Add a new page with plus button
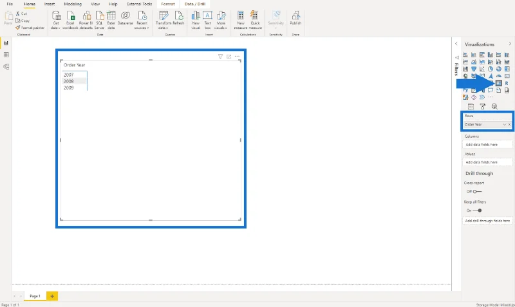Screen dimensions: 515x307 52,296
